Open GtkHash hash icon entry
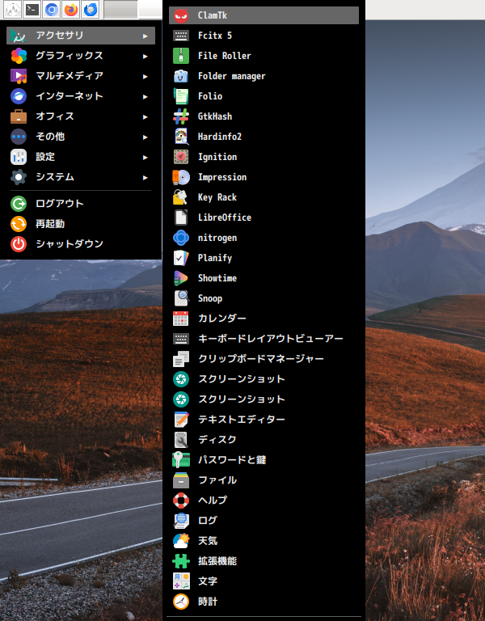Screen dimensions: 485x621 tap(181, 116)
